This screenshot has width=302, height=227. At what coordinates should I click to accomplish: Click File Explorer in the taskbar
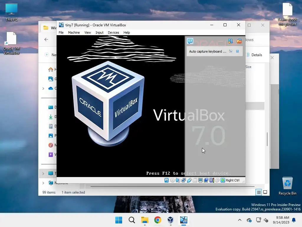(x=145, y=220)
